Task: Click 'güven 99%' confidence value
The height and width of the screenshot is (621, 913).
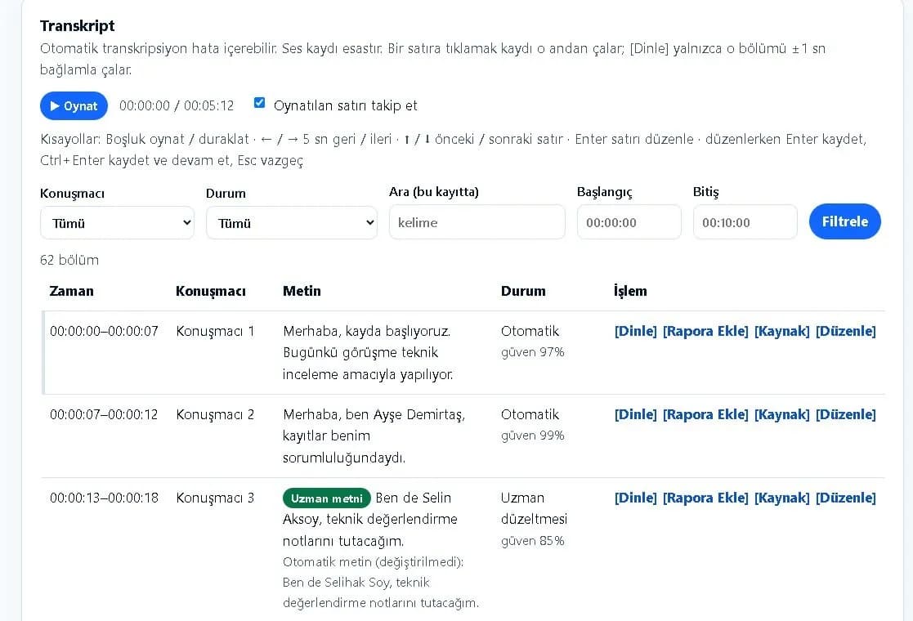Action: tap(532, 436)
